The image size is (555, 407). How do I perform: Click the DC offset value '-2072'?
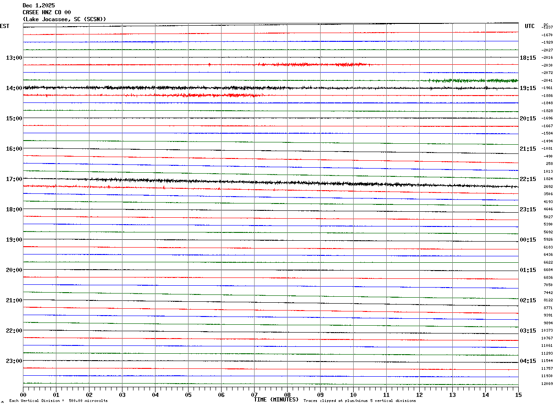547,73
